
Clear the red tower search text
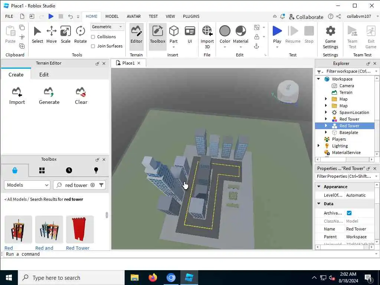pos(92,185)
